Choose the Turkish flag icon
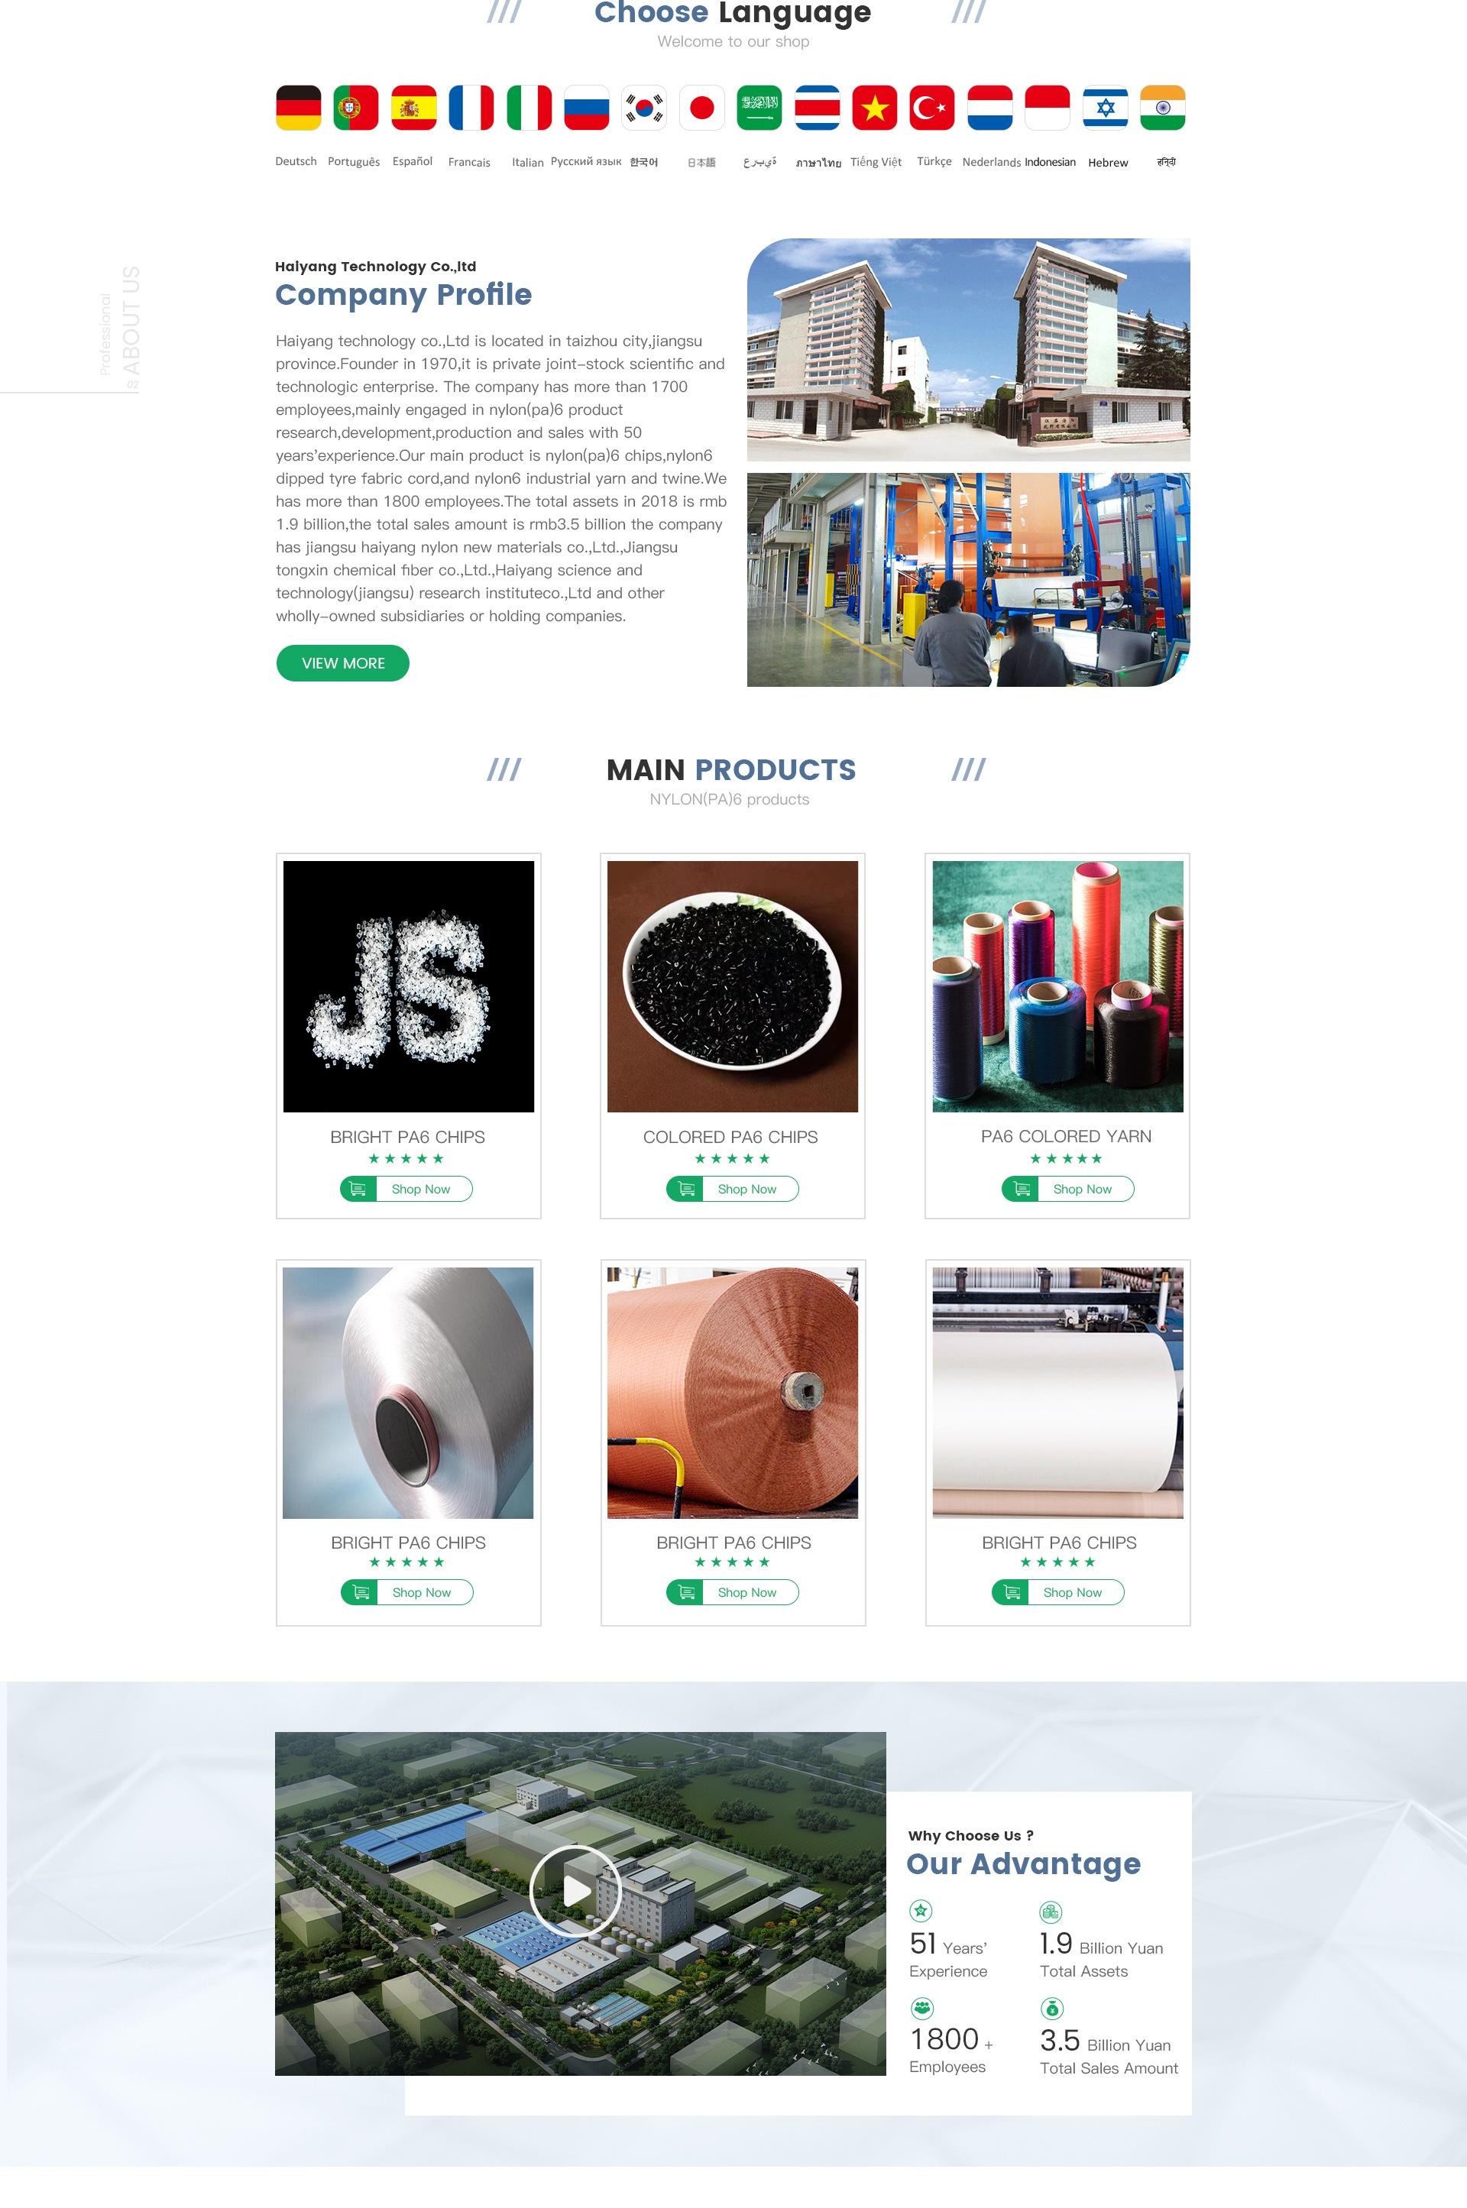Image resolution: width=1467 pixels, height=2208 pixels. 932,108
